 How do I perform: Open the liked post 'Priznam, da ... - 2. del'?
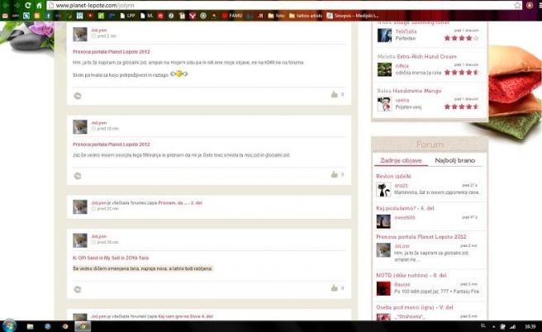point(180,203)
